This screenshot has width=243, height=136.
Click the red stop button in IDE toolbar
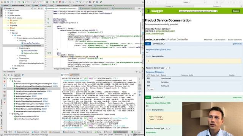point(60,2)
